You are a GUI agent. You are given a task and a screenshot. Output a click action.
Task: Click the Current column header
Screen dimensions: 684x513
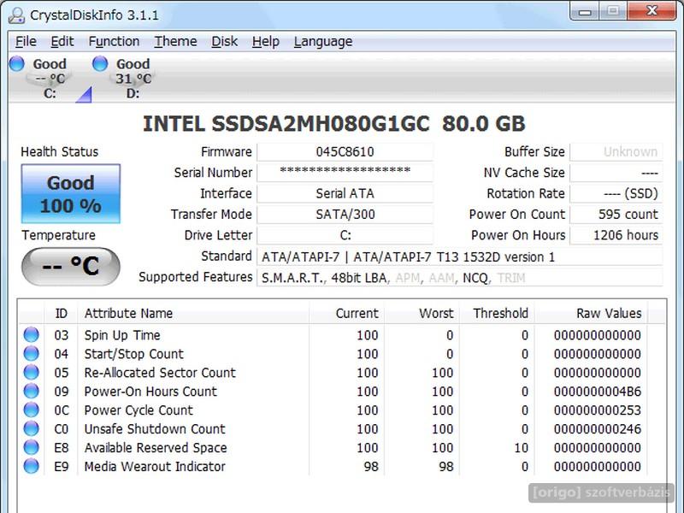click(x=347, y=313)
